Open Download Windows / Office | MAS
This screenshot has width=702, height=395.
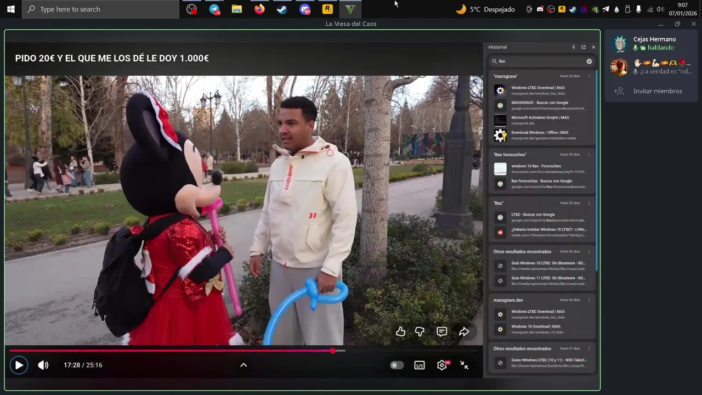pyautogui.click(x=542, y=135)
